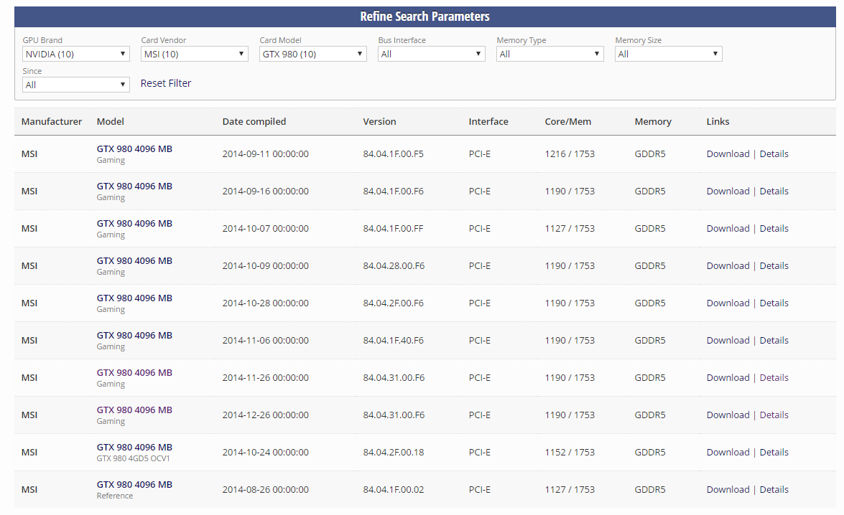Open GTX 980 4096 MB model dated 2014-09-16

134,186
